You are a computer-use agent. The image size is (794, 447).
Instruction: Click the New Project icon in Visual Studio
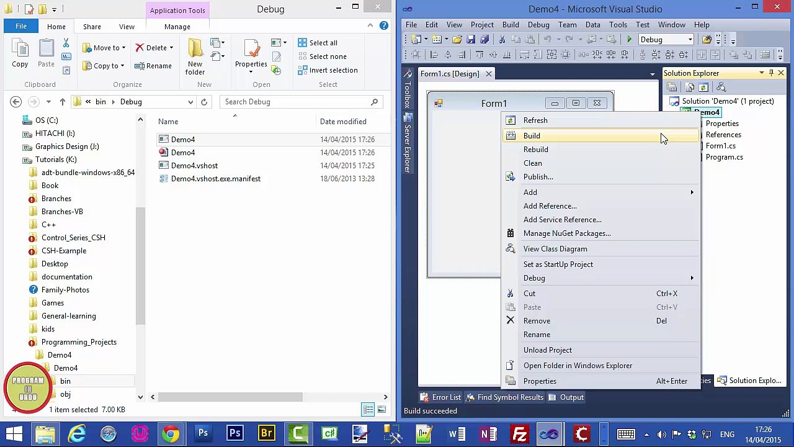coord(416,39)
